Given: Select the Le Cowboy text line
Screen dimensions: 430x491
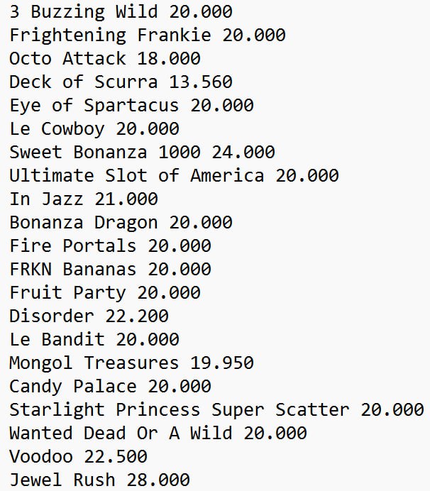Looking at the screenshot, I should (x=94, y=129).
